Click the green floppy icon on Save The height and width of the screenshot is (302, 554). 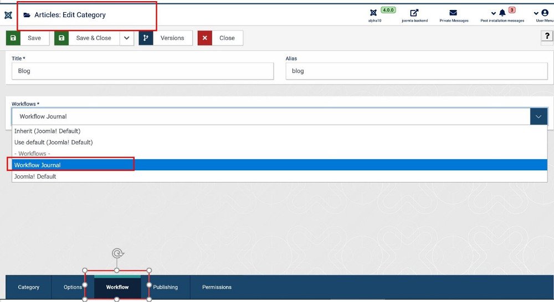click(x=13, y=38)
